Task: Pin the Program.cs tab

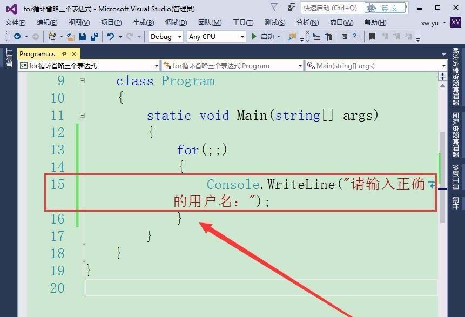Action: pos(63,54)
